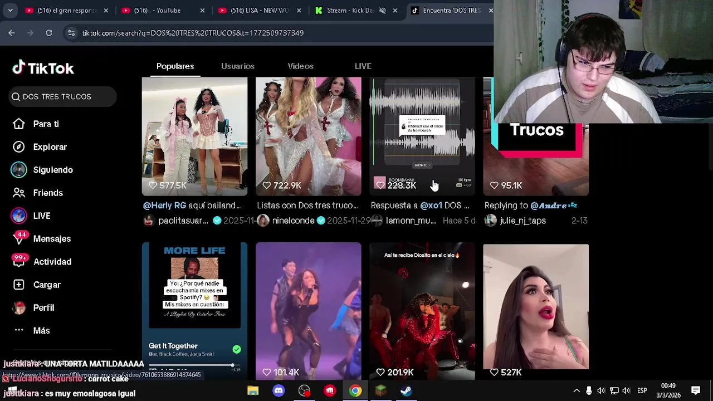Click @xo1 mention link

coord(431,206)
